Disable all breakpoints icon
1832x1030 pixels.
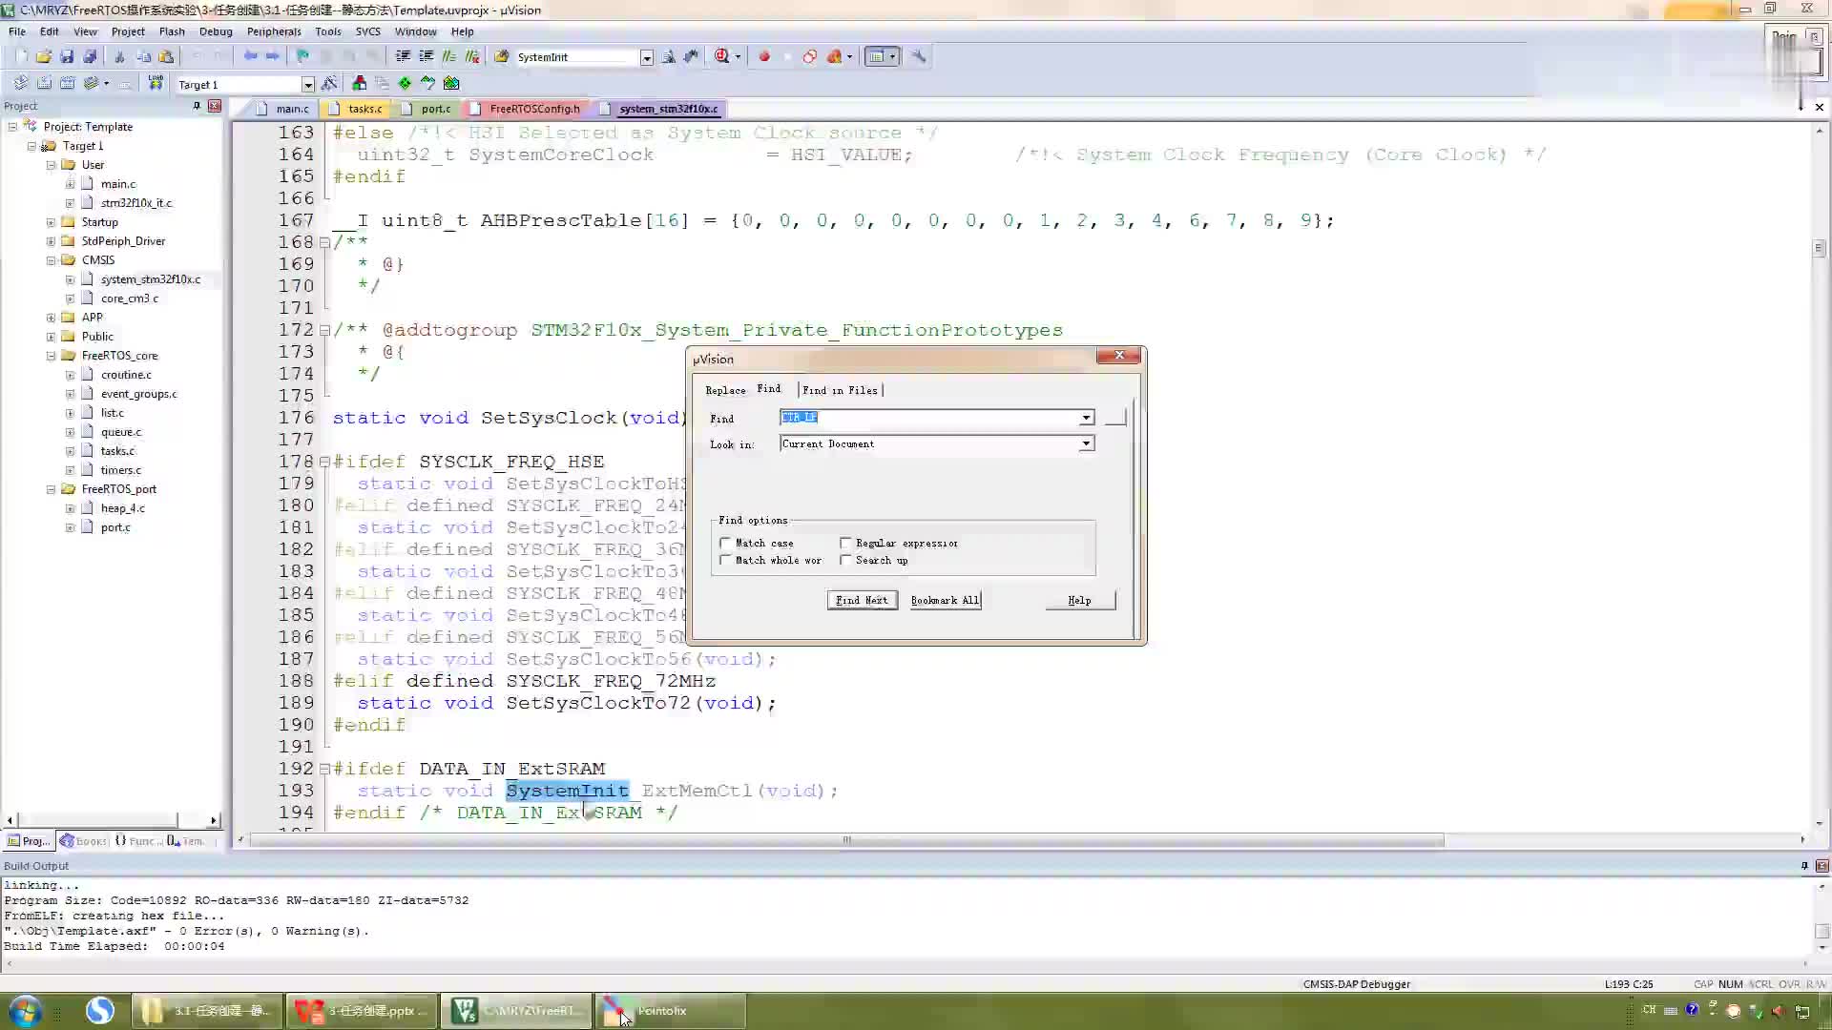pyautogui.click(x=810, y=56)
